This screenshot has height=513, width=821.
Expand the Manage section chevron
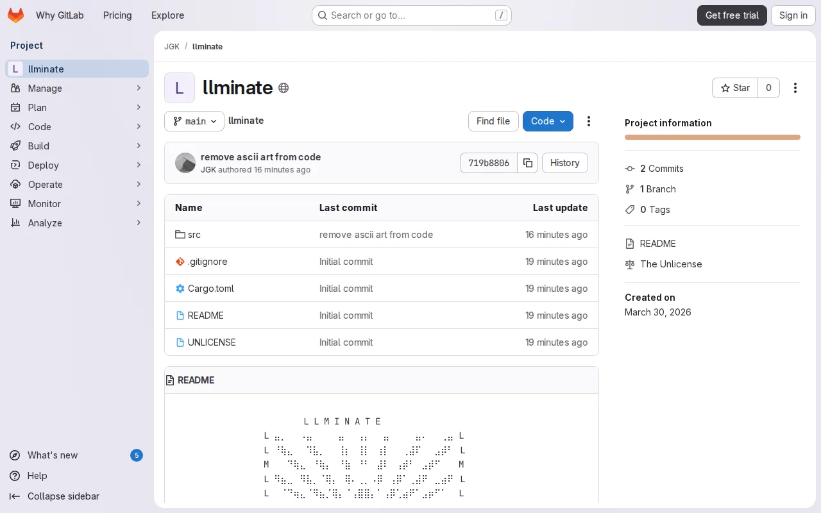coord(139,88)
